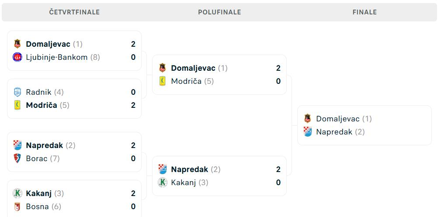This screenshot has width=441, height=217.
Task: Click Domaljevac crest in the final
Action: pyautogui.click(x=308, y=119)
